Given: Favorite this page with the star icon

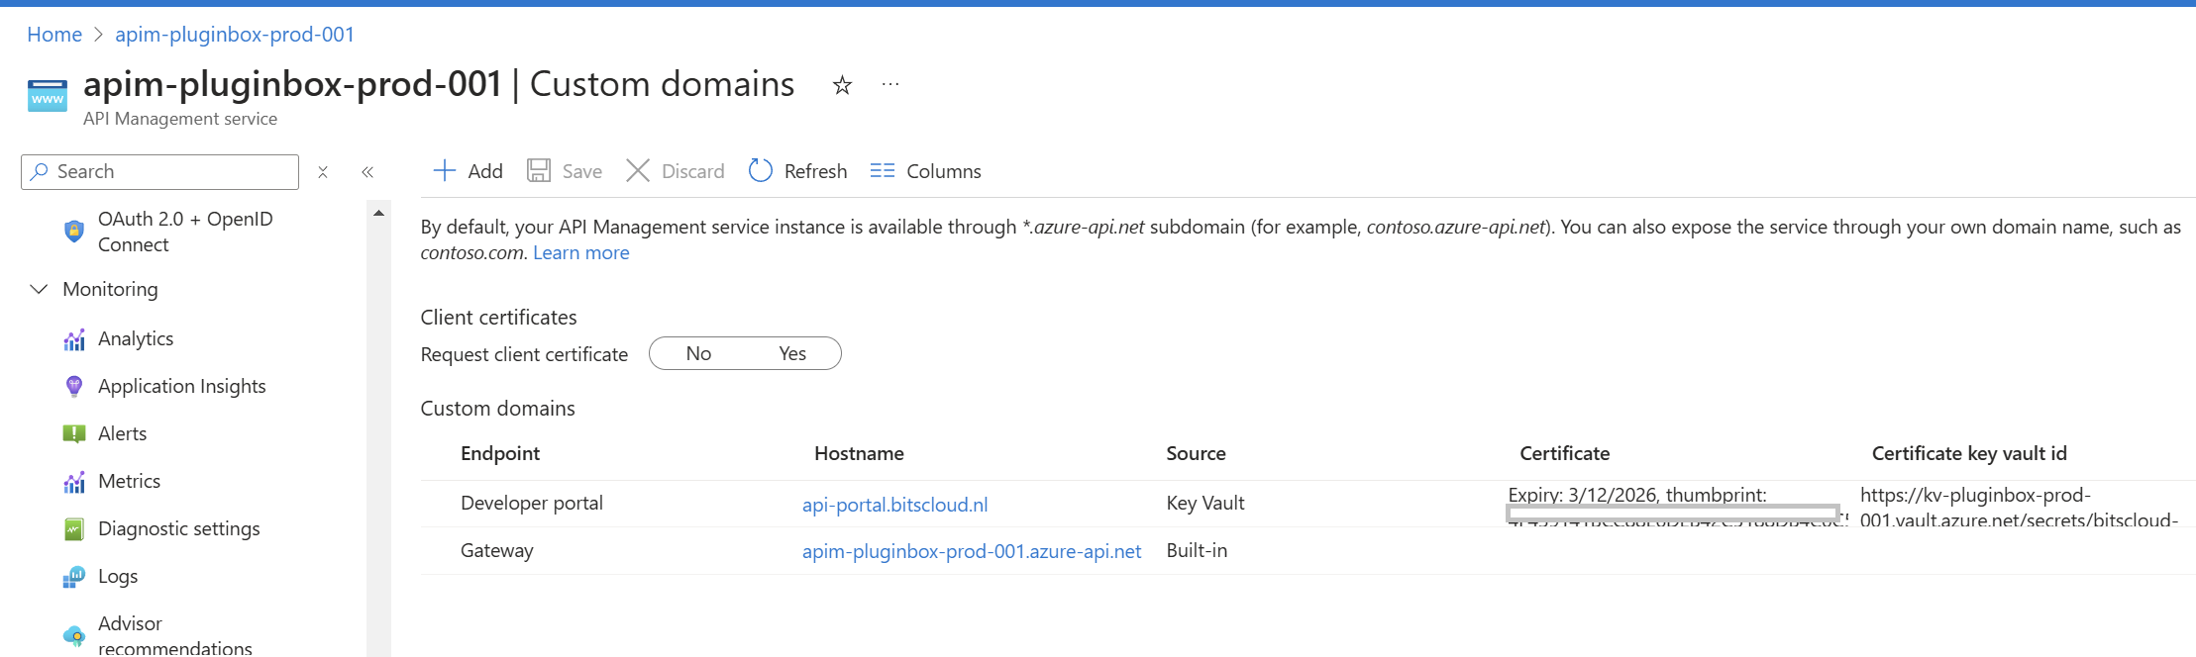Looking at the screenshot, I should tap(842, 85).
